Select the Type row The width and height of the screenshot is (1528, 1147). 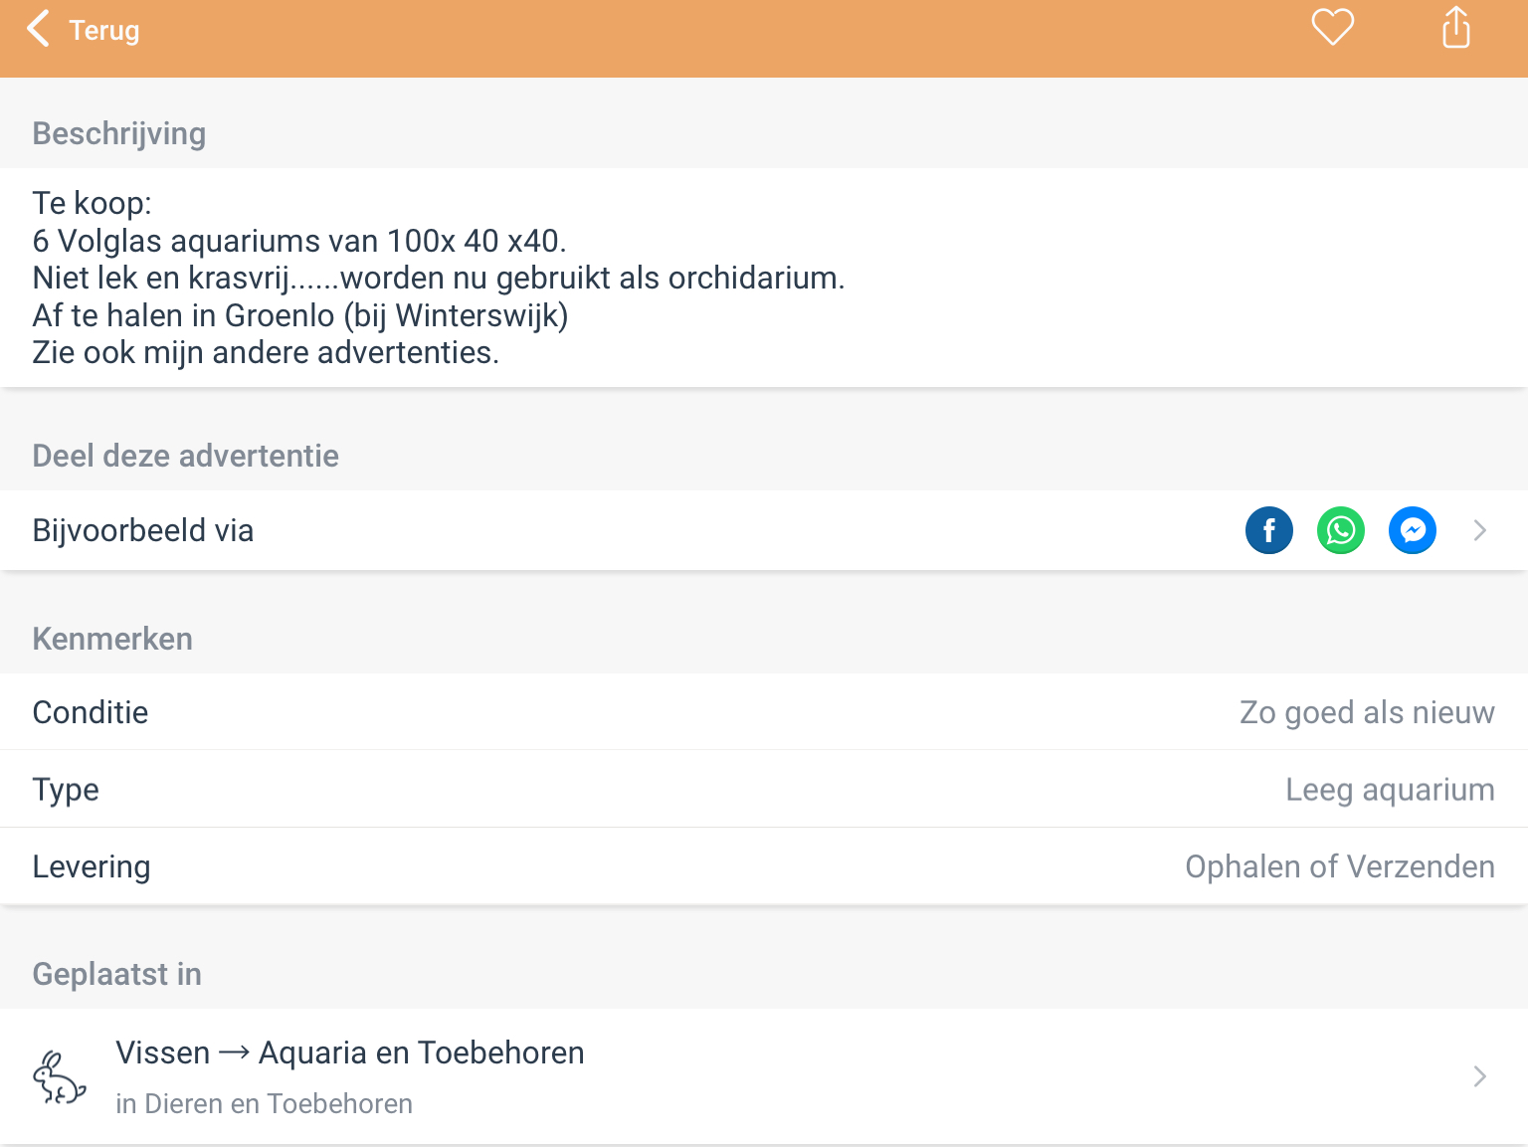(x=66, y=789)
